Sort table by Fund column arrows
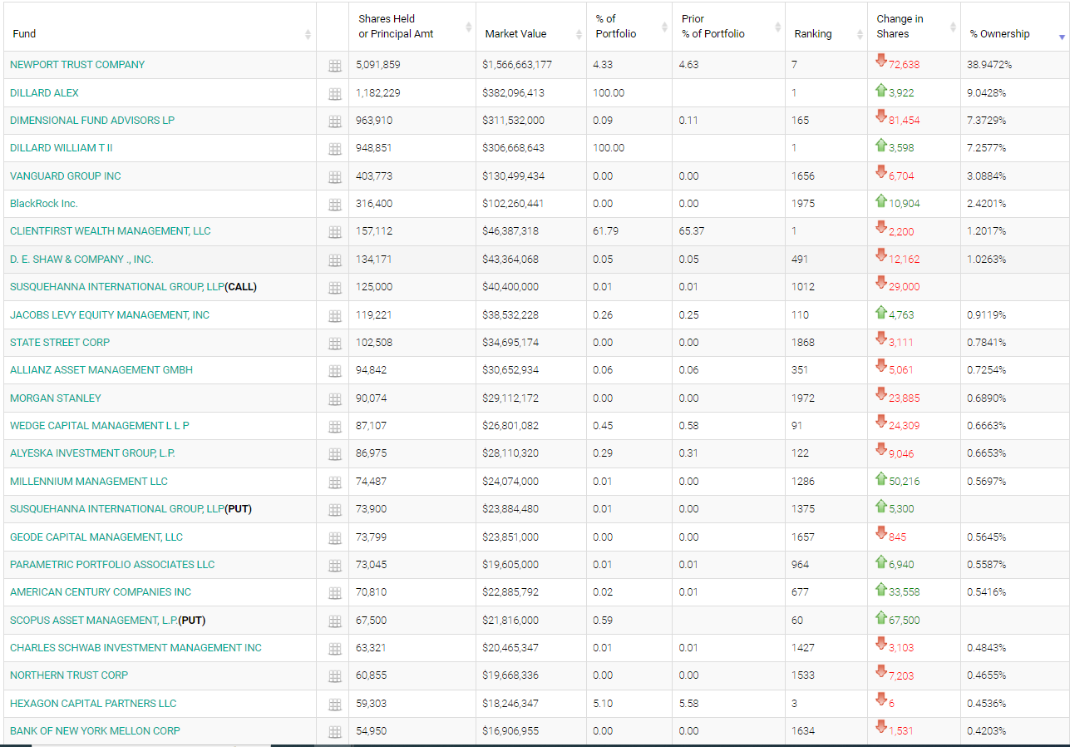 click(308, 34)
